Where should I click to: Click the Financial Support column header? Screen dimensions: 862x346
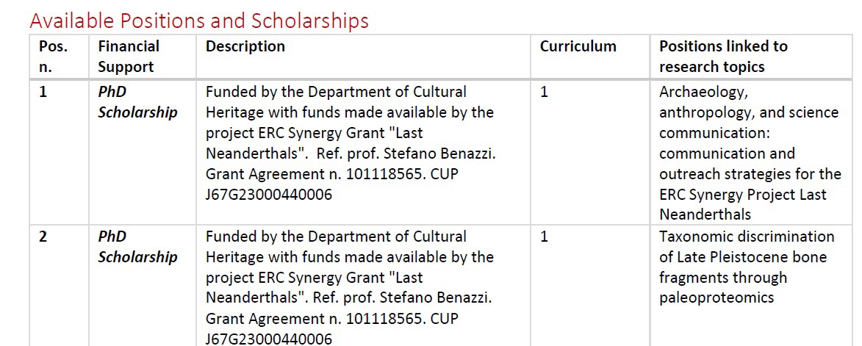129,57
